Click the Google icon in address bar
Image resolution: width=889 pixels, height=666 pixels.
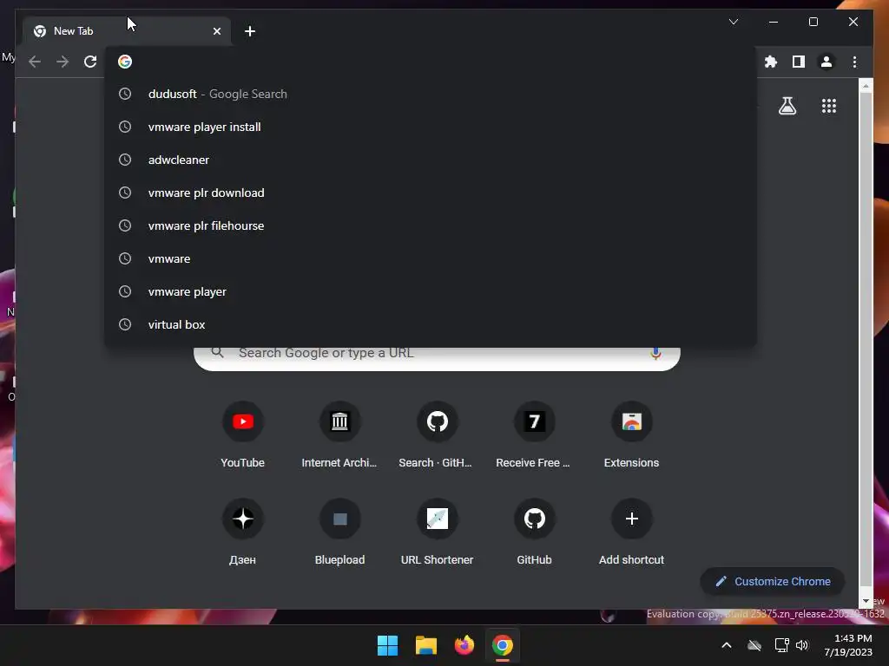click(x=125, y=62)
